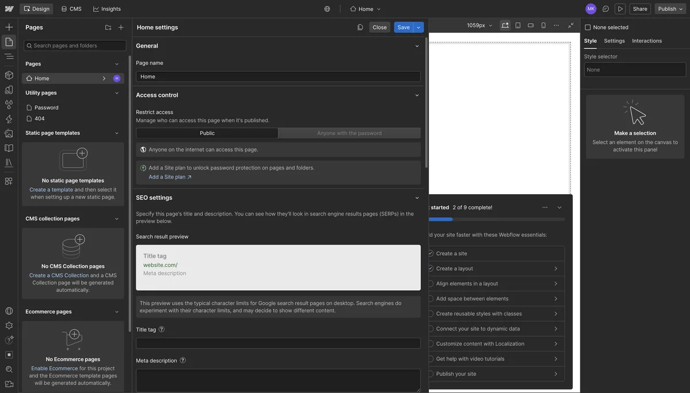Open the Interactions lightning icon in sidebar
The image size is (690, 393).
tap(9, 119)
